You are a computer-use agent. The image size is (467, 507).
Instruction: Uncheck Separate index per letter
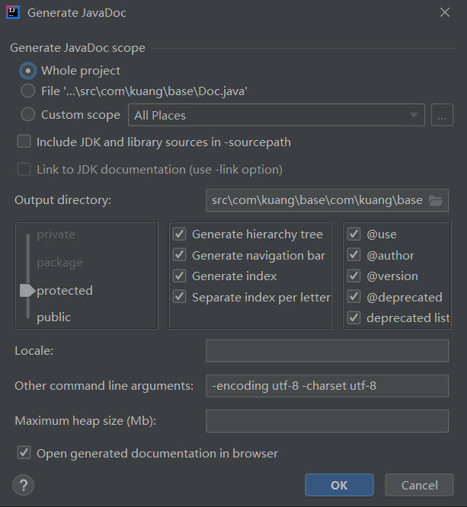[x=179, y=297]
